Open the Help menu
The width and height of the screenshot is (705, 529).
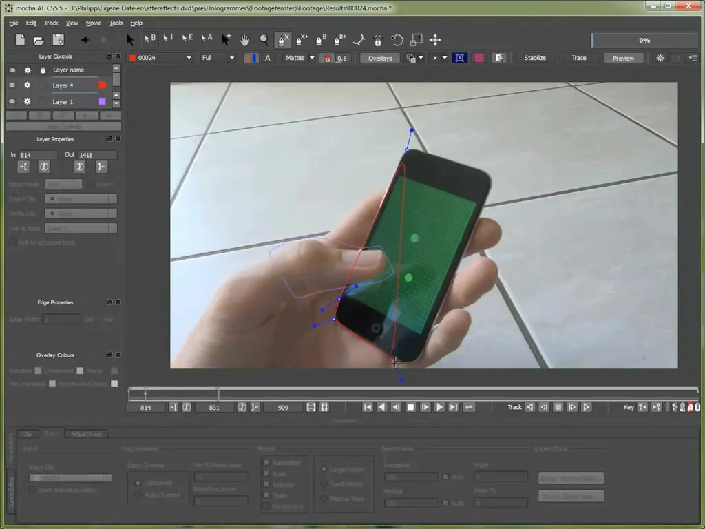tap(136, 23)
